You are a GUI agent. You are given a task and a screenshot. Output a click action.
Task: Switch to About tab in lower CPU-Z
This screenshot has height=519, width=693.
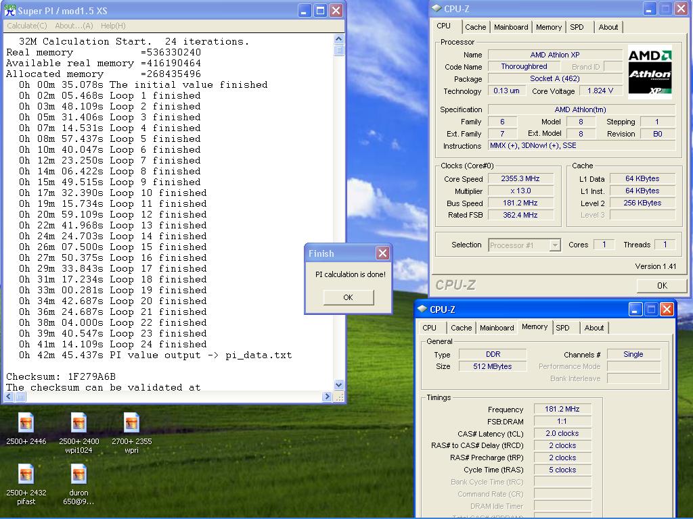pyautogui.click(x=594, y=328)
